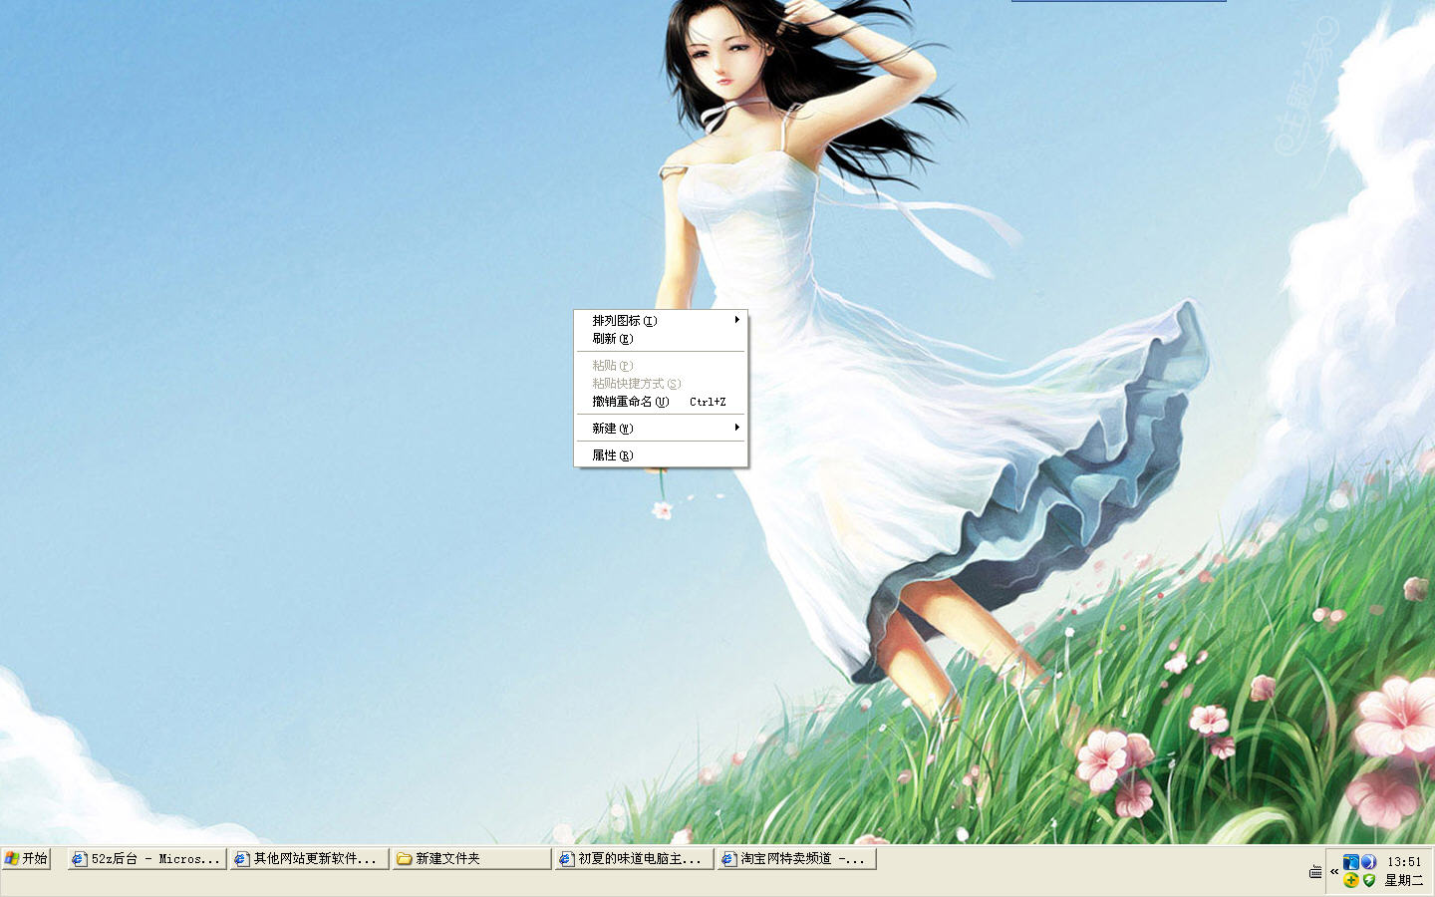Viewport: 1435px width, 897px height.
Task: Switch to 淘宝网特卖频道 taskbar window
Action: pos(796,858)
